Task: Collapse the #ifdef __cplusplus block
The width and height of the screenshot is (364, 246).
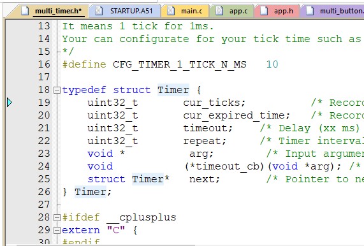Action: click(x=57, y=218)
